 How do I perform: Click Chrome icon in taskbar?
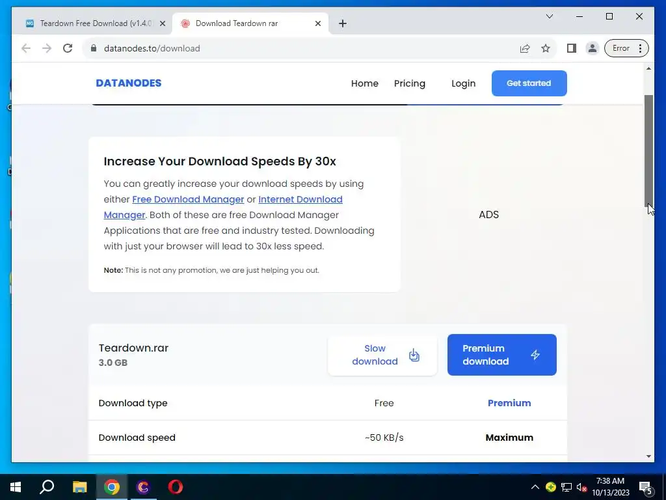112,487
